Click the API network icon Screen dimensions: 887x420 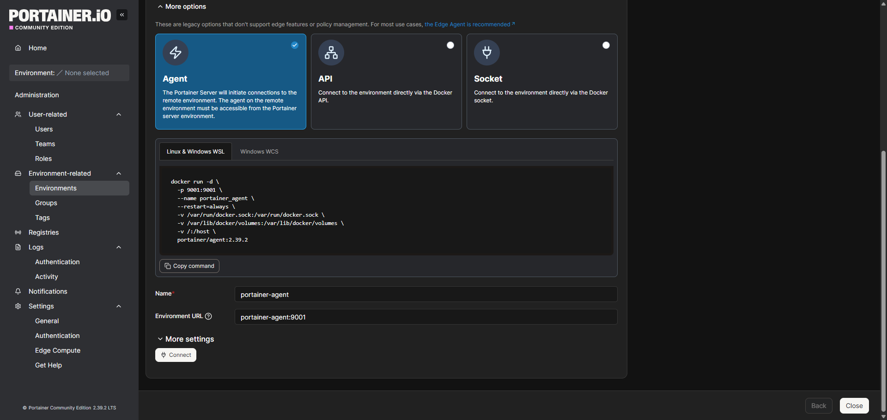[x=331, y=53]
